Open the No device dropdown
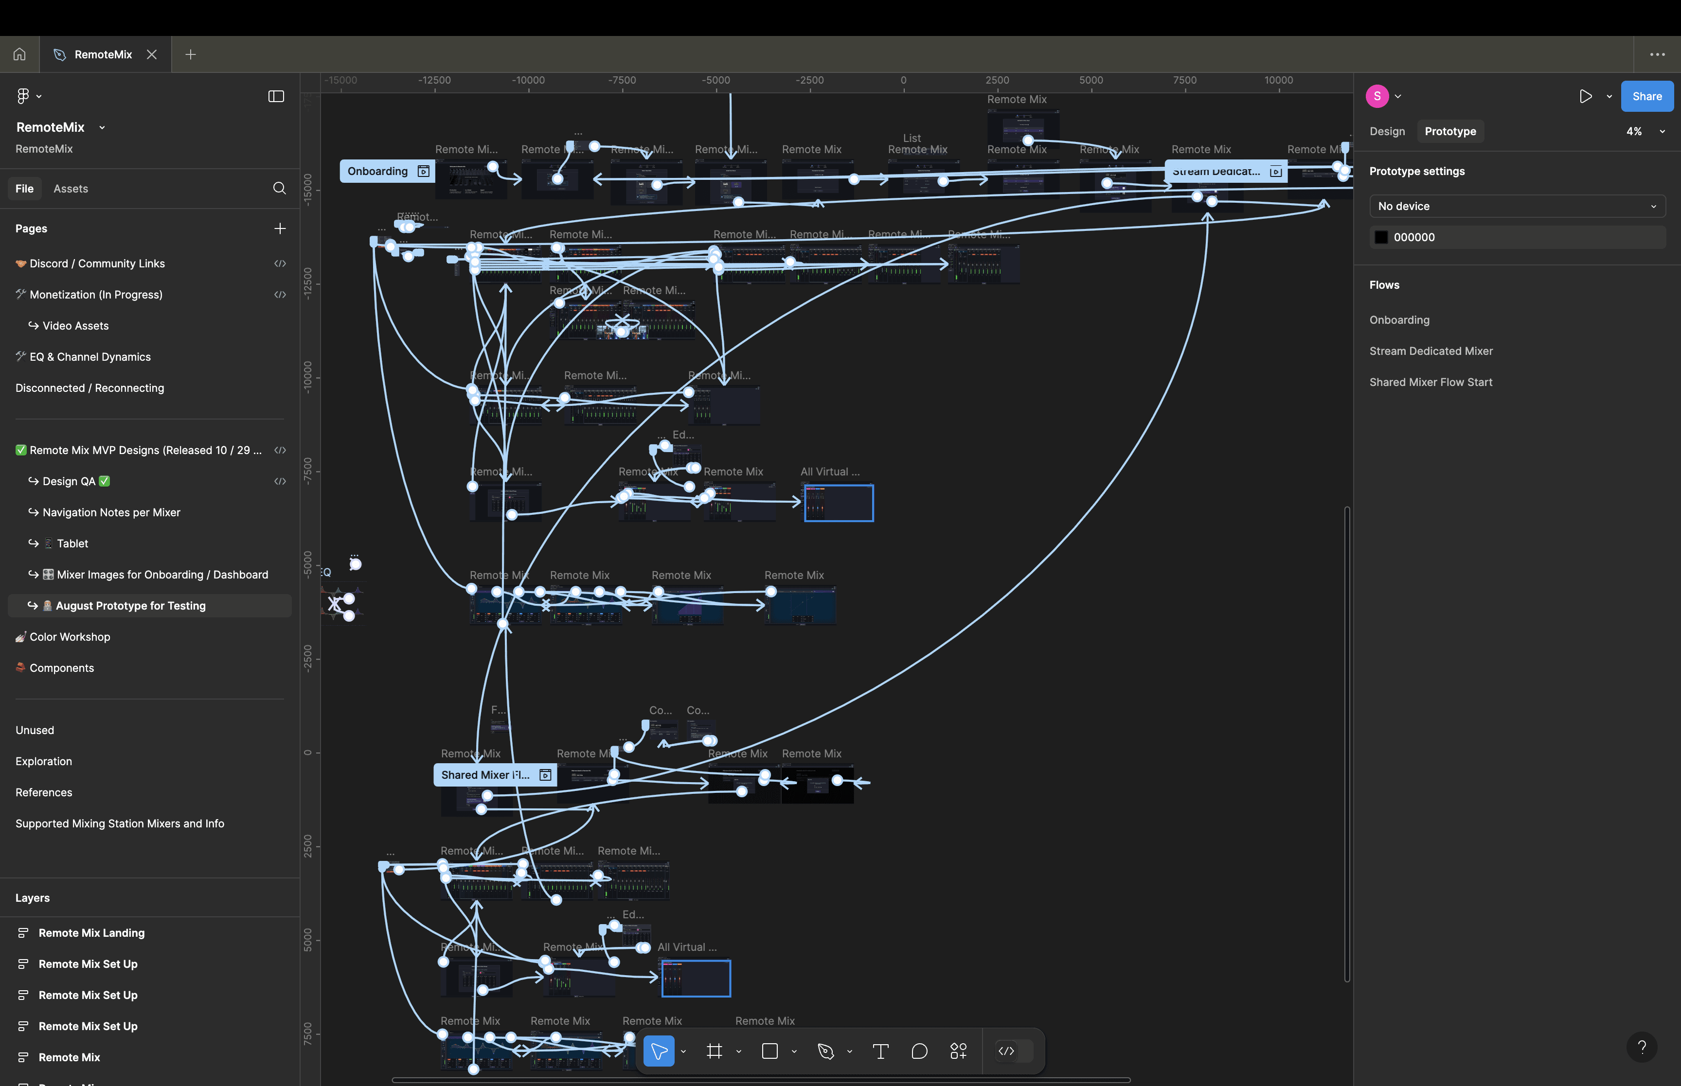The width and height of the screenshot is (1681, 1086). click(1517, 206)
